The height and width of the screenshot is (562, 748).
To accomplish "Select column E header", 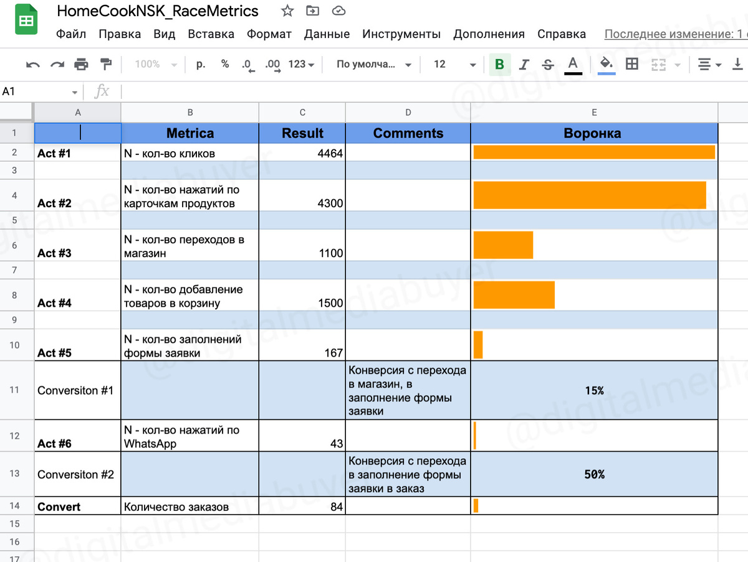I will click(595, 113).
